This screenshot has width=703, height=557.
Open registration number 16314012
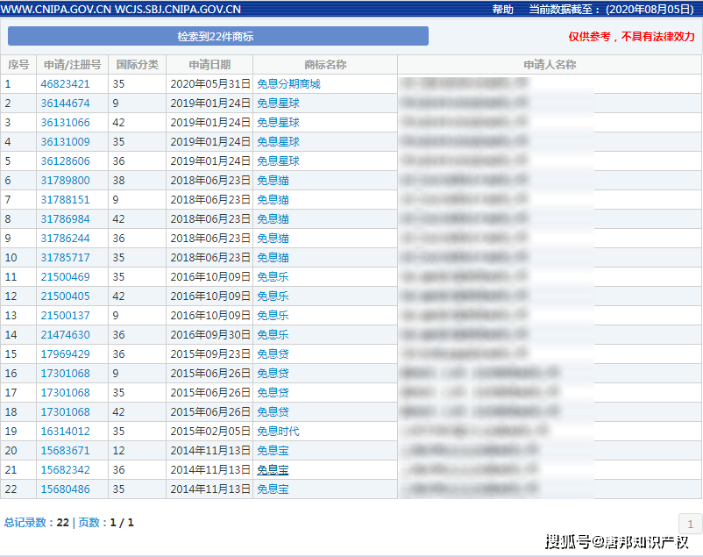point(65,432)
